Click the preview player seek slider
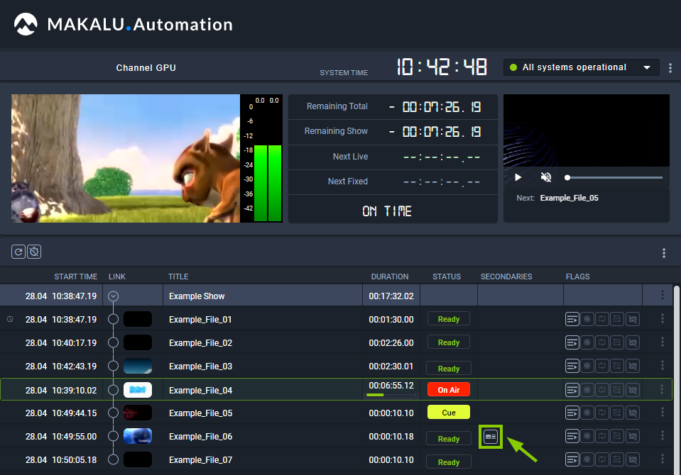The width and height of the screenshot is (681, 475). pyautogui.click(x=614, y=177)
